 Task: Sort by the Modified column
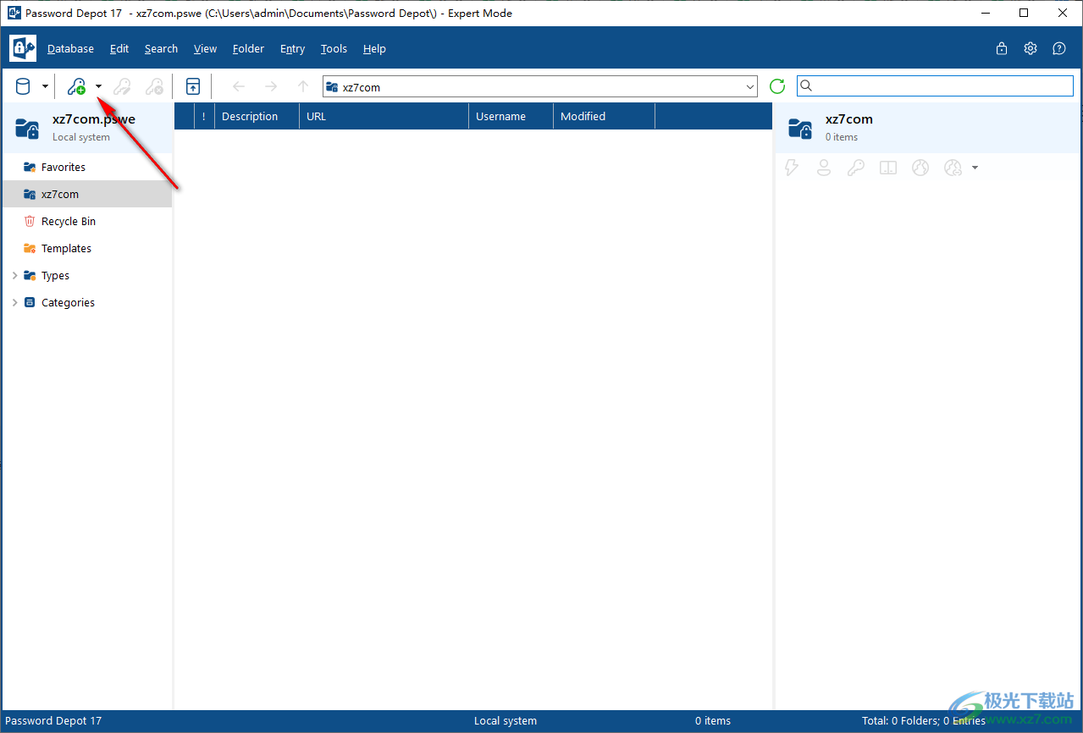click(x=605, y=117)
